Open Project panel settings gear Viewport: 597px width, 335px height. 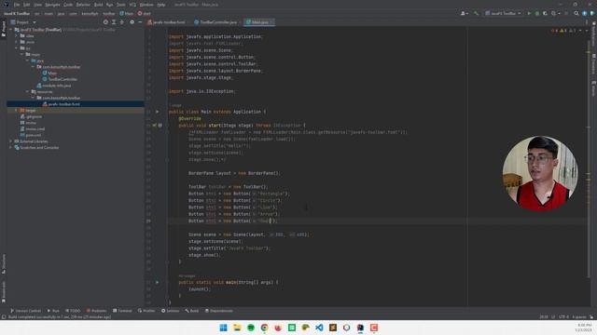coord(132,22)
